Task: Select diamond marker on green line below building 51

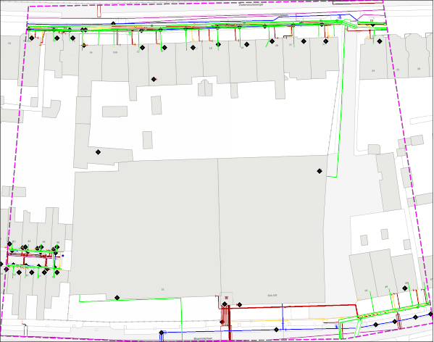Action: click(x=117, y=298)
